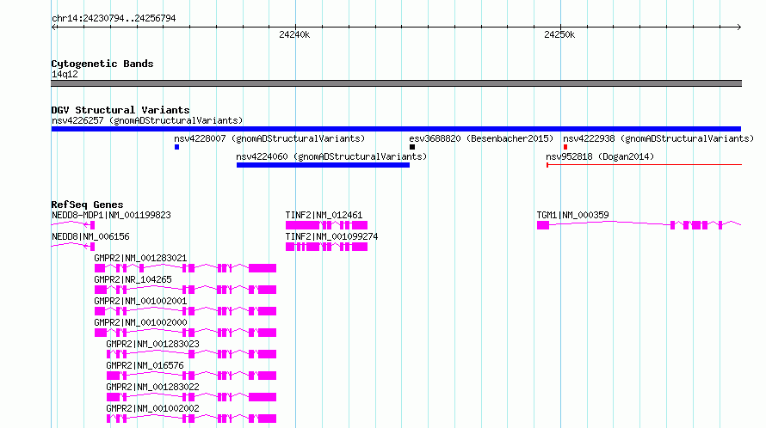The width and height of the screenshot is (766, 428).
Task: Select the long blue nsv4226257 variant bar
Action: click(396, 129)
